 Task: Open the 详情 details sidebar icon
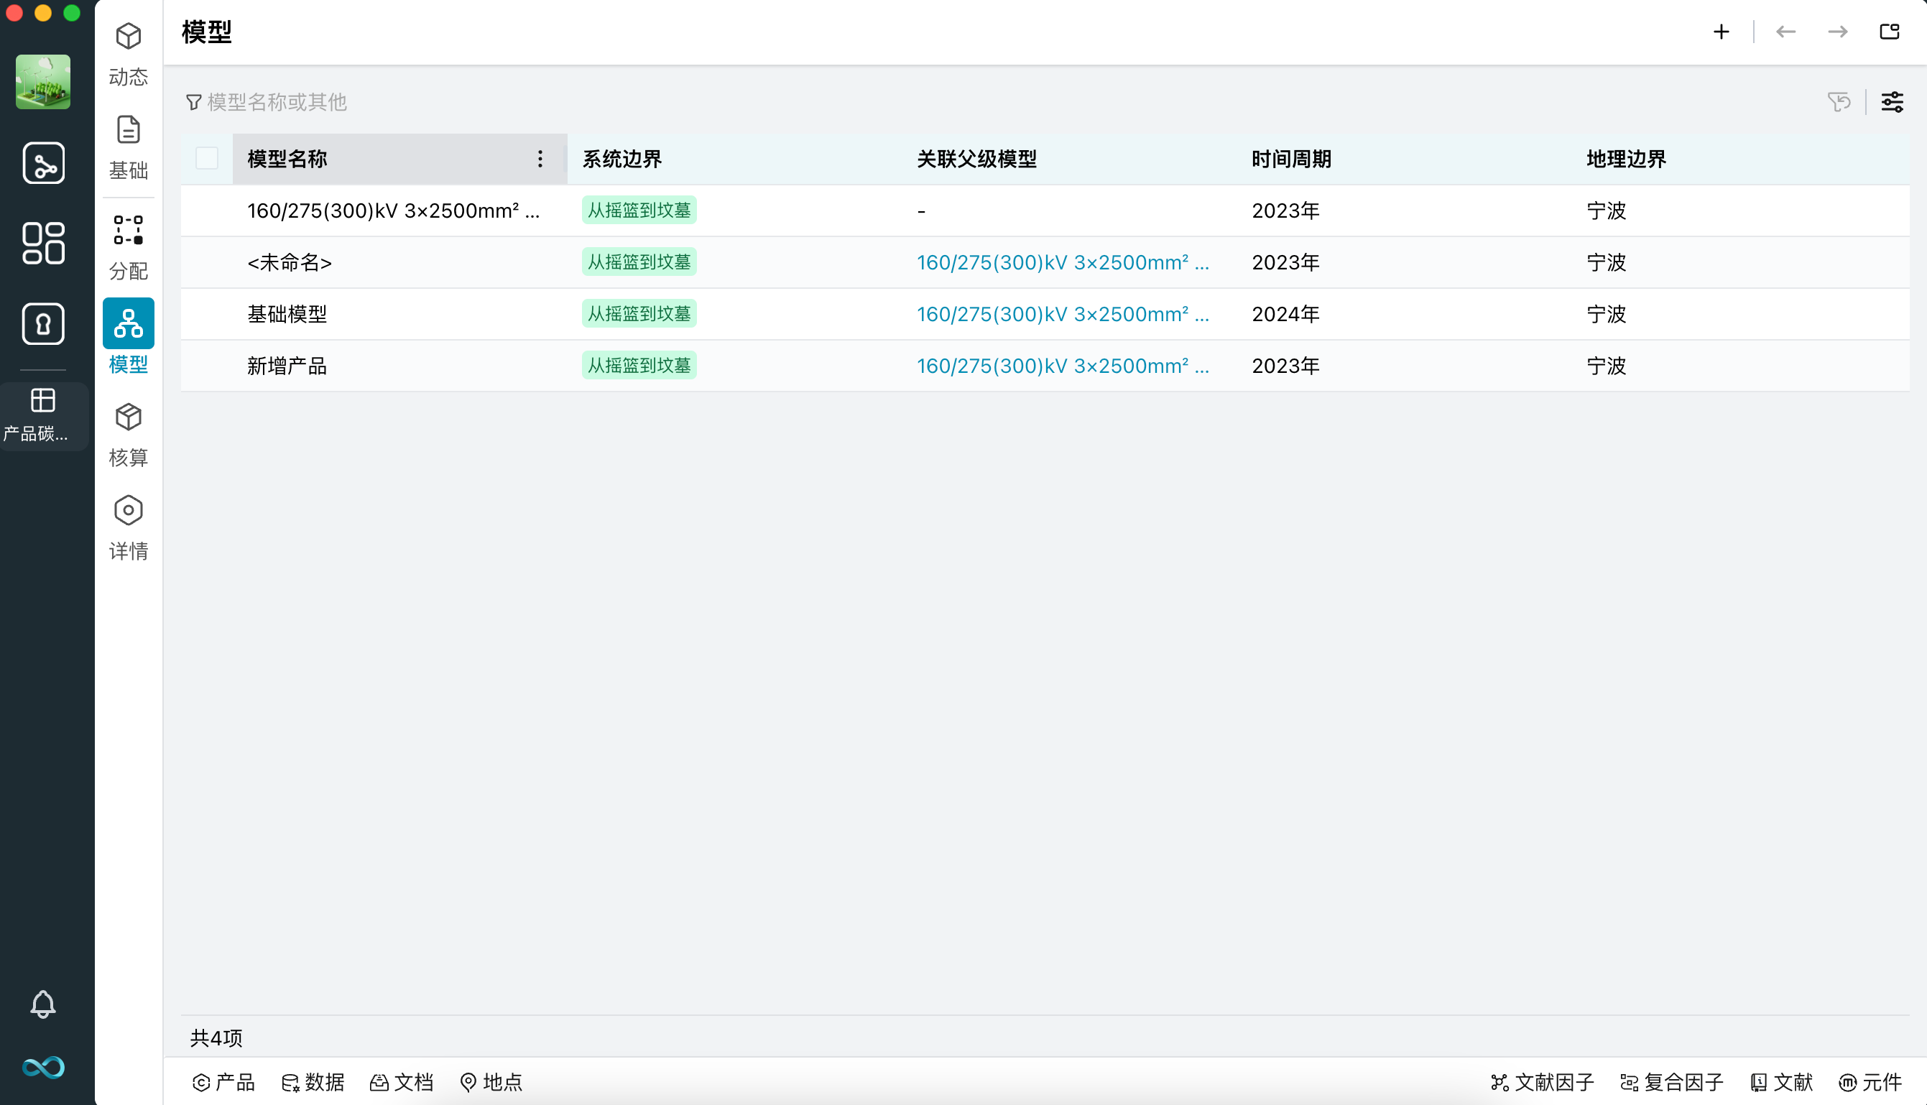(129, 527)
